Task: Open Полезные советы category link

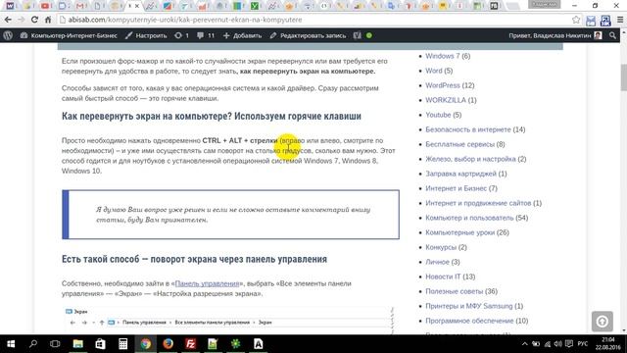Action: click(455, 291)
